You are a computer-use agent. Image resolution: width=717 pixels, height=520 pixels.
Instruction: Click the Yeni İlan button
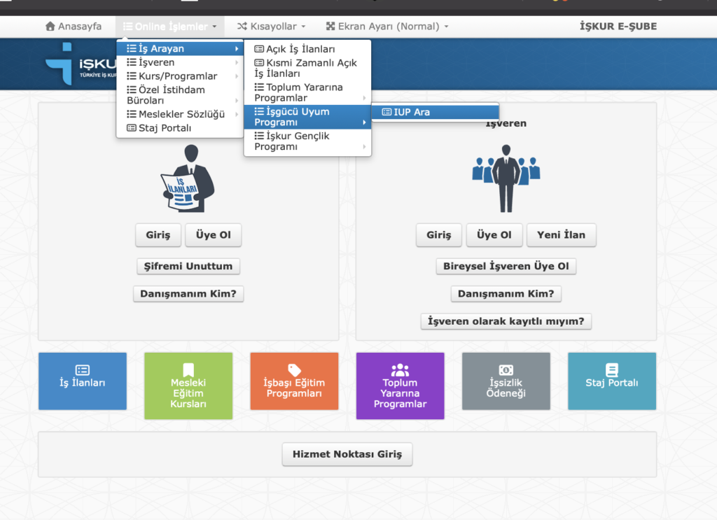click(x=561, y=235)
